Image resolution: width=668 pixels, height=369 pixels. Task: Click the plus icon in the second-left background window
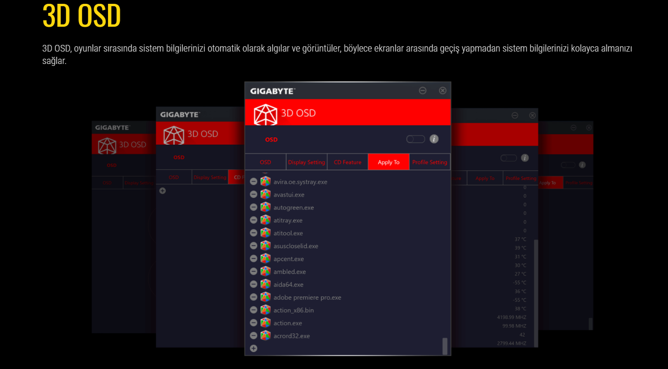click(x=162, y=191)
